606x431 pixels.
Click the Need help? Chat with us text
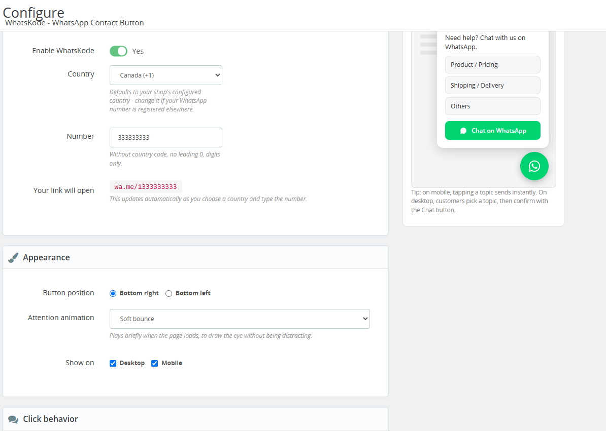[x=485, y=42]
